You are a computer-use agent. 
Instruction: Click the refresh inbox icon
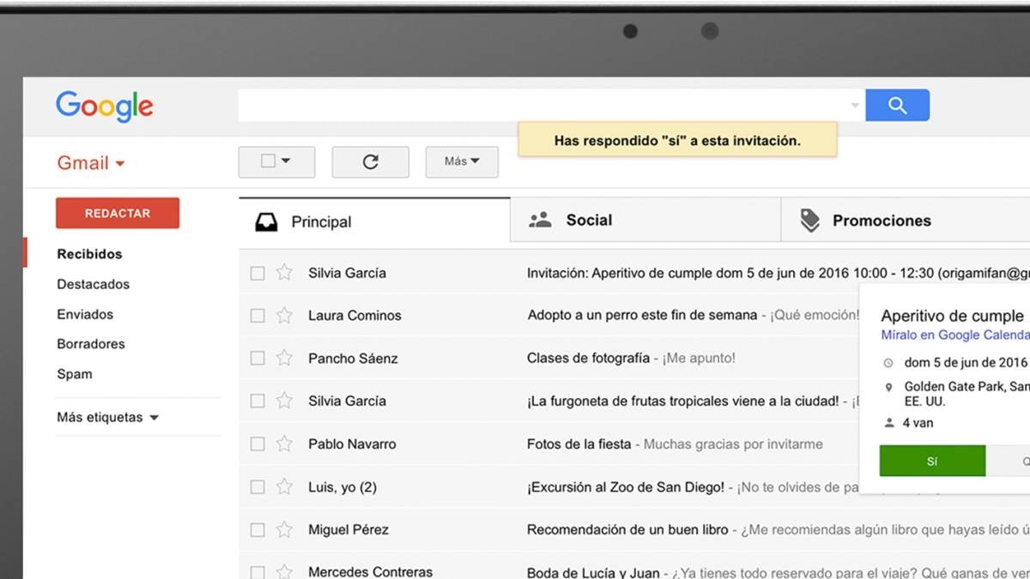[370, 162]
